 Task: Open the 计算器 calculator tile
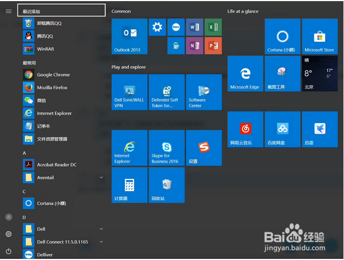click(129, 185)
